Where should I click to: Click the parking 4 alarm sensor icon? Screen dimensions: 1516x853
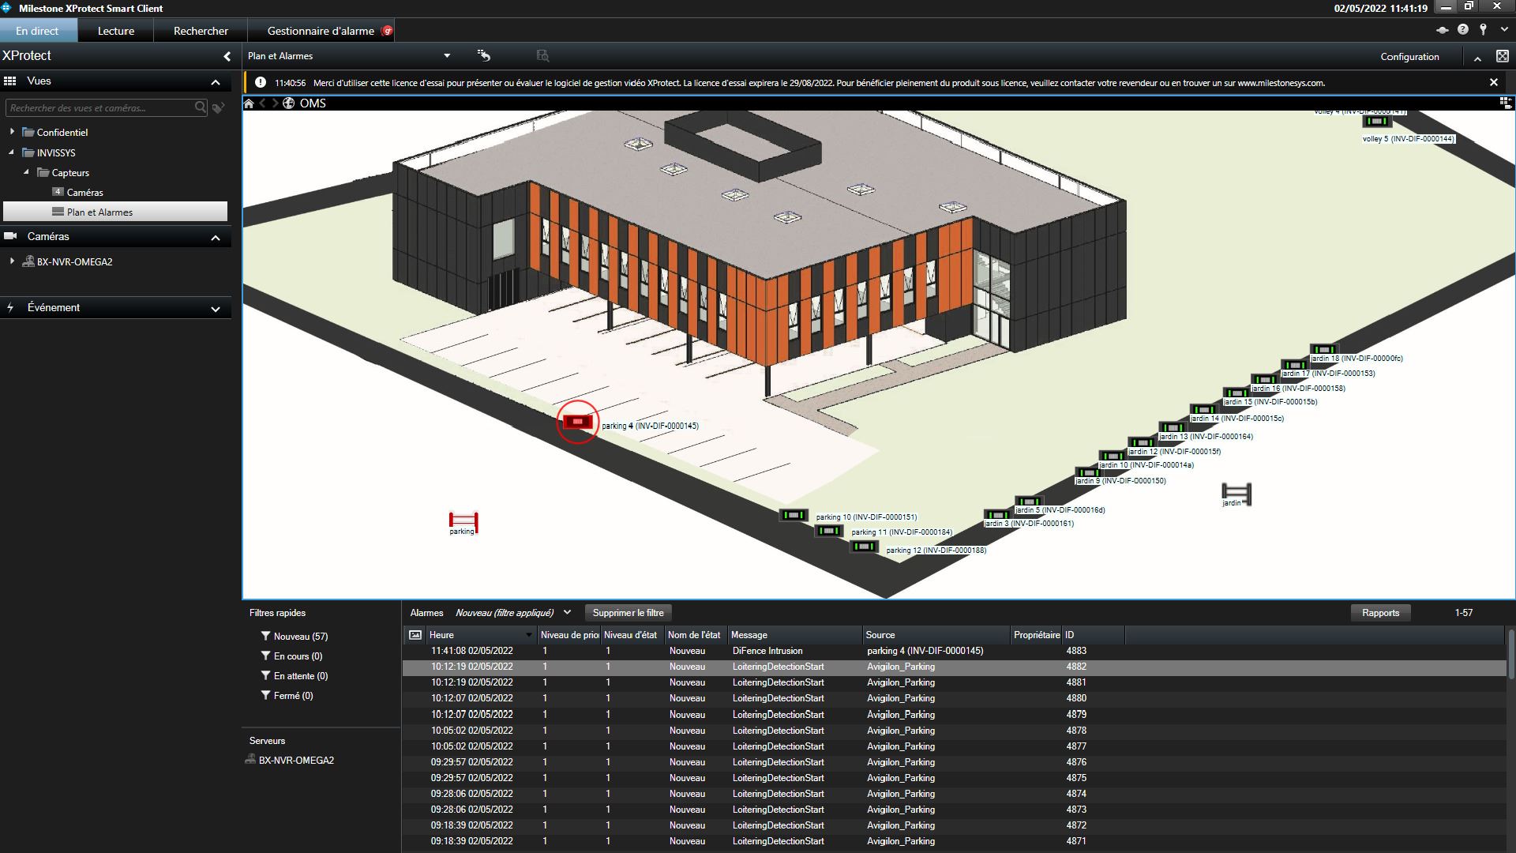pyautogui.click(x=578, y=423)
